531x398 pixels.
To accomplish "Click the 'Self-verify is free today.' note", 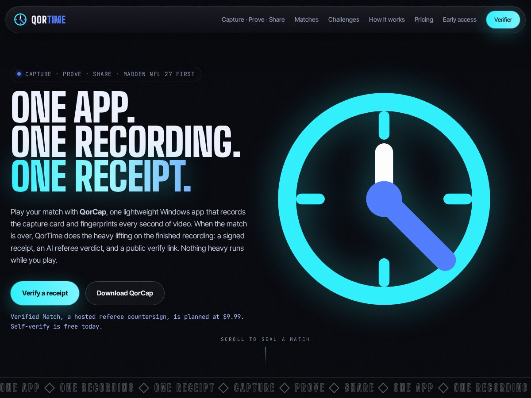I will [57, 326].
